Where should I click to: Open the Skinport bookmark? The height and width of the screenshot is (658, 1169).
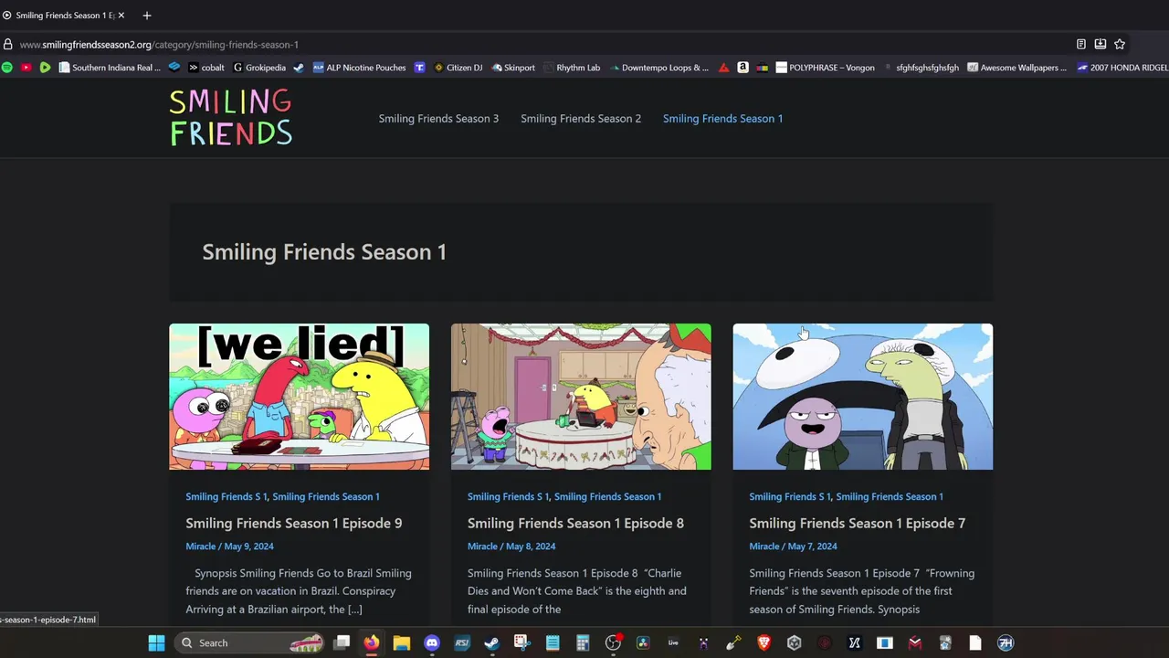513,68
